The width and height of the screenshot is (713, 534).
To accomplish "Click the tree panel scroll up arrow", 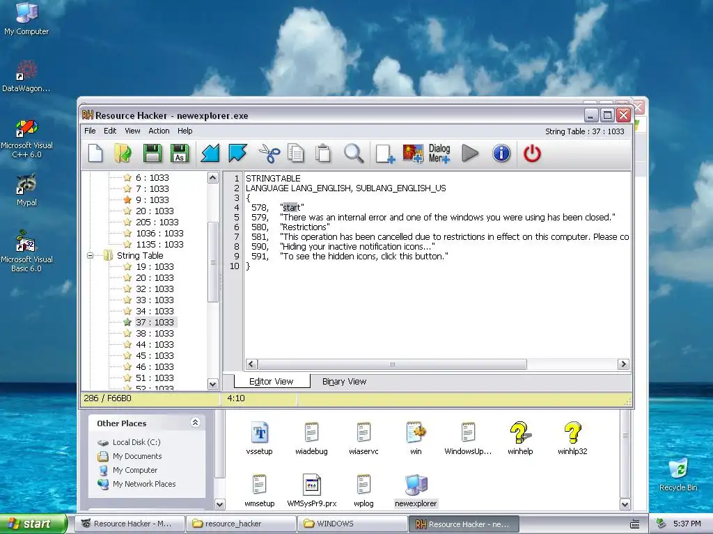I will tap(213, 177).
